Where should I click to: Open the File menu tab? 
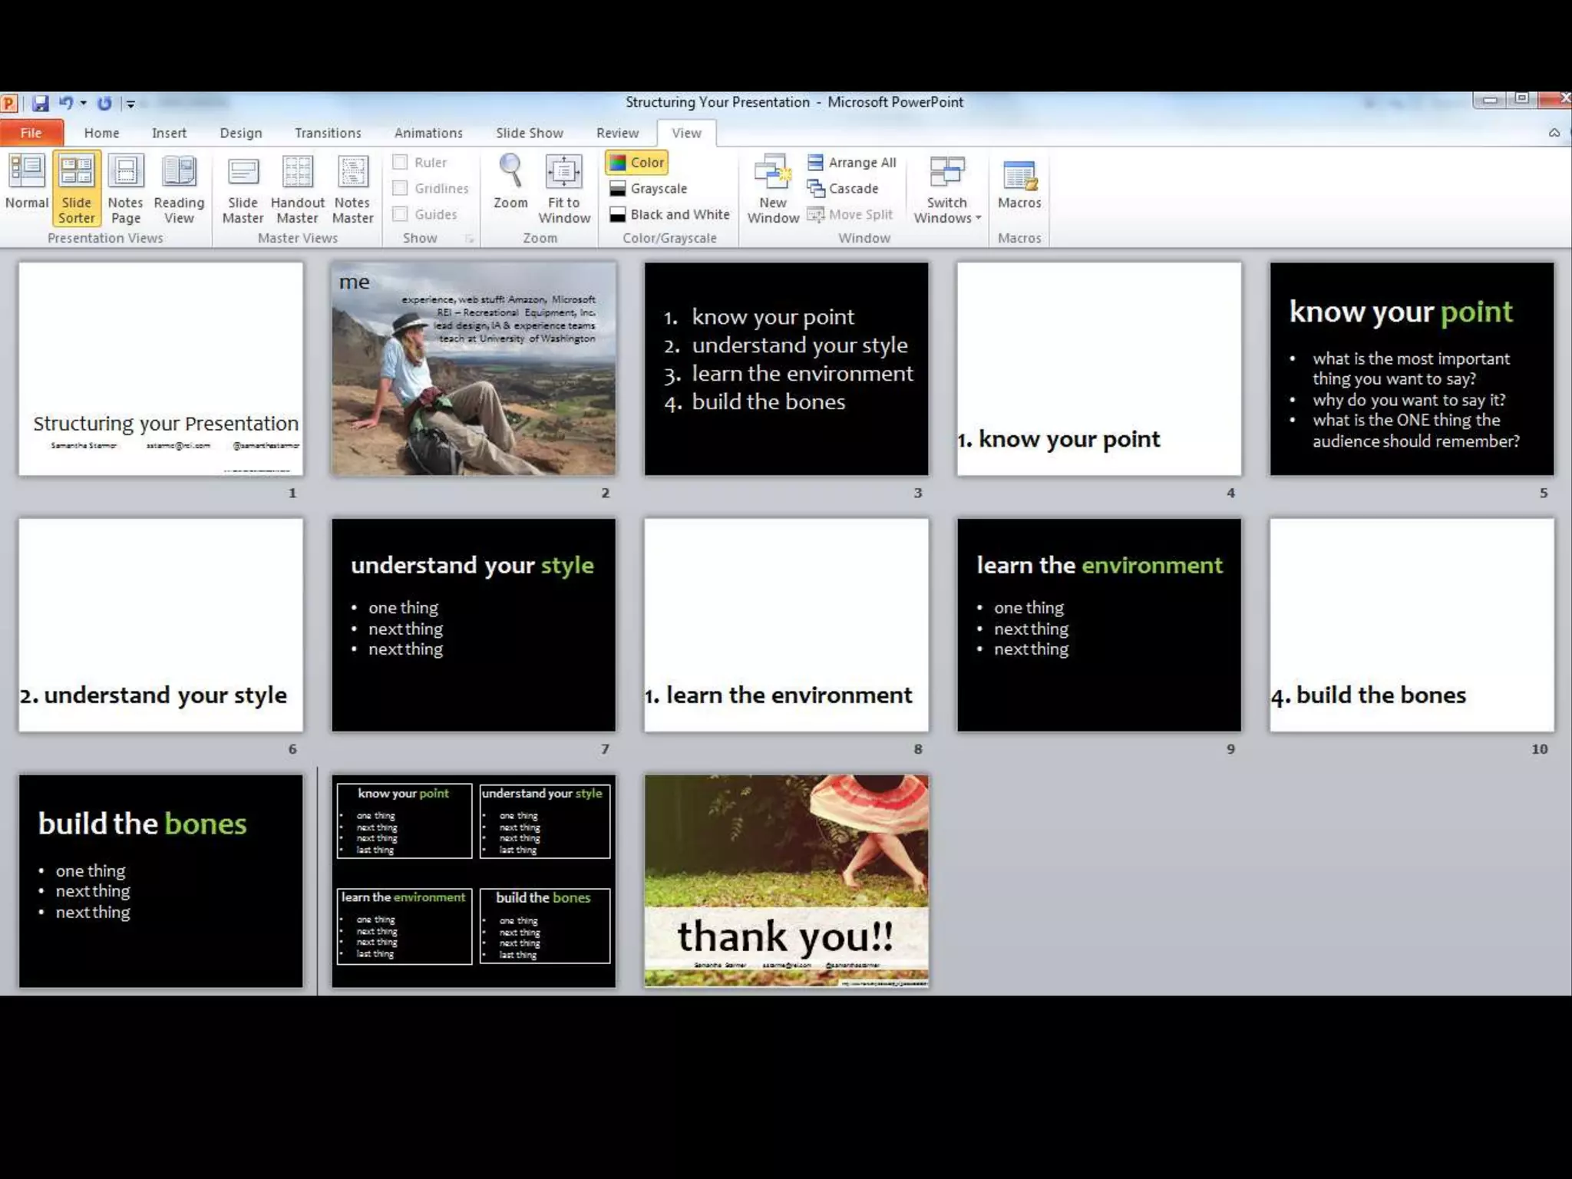(31, 133)
